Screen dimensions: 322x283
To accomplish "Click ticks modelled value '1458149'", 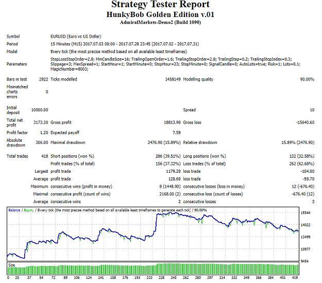I will [173, 79].
